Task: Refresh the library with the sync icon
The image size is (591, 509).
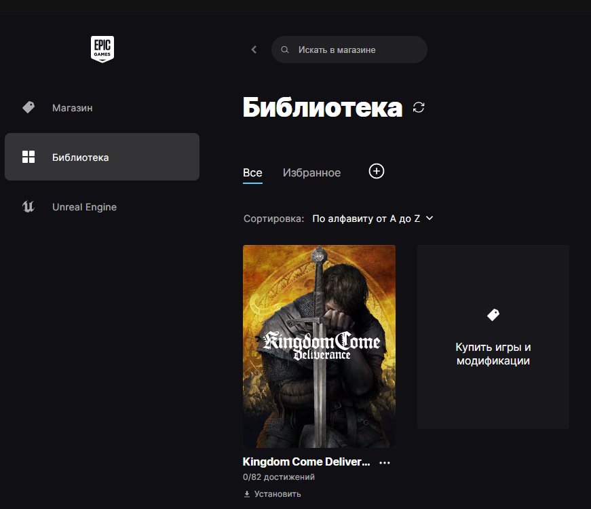Action: coord(419,107)
